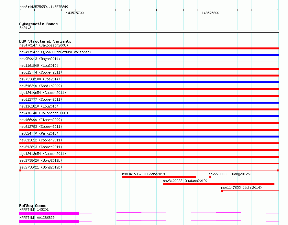Click the 8q24.3 band label
288x225 pixels.
[x=25, y=28]
